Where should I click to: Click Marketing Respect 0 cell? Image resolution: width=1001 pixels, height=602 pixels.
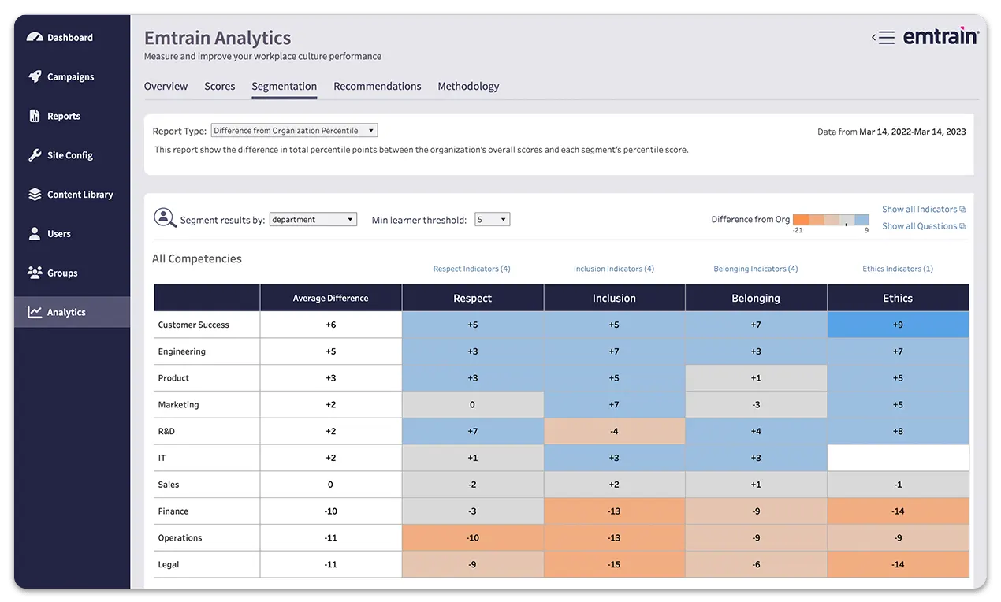[472, 405]
